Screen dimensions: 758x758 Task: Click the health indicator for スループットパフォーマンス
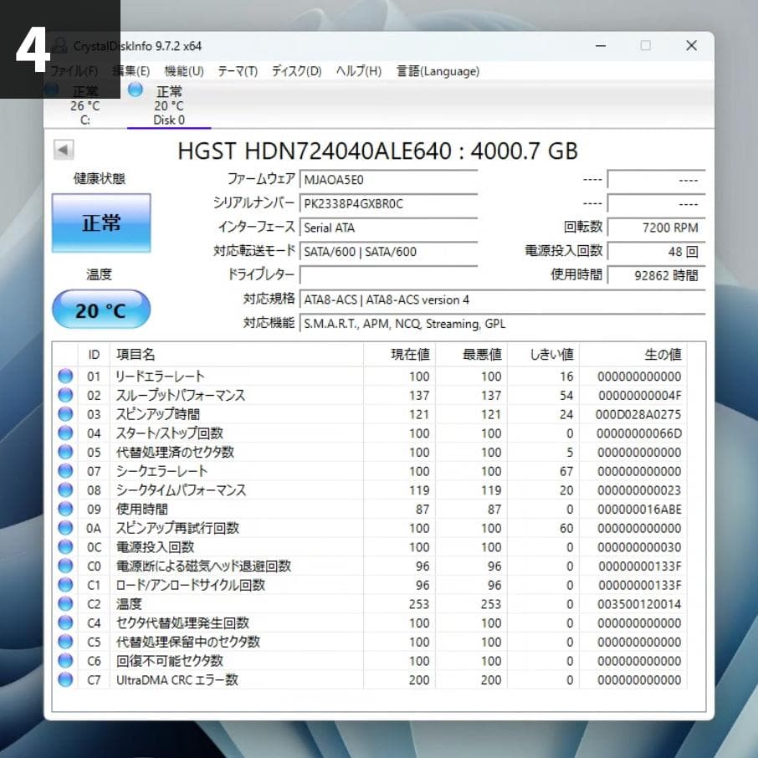tap(65, 395)
